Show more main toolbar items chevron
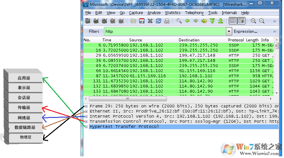This screenshot has height=158, width=284. click(275, 21)
